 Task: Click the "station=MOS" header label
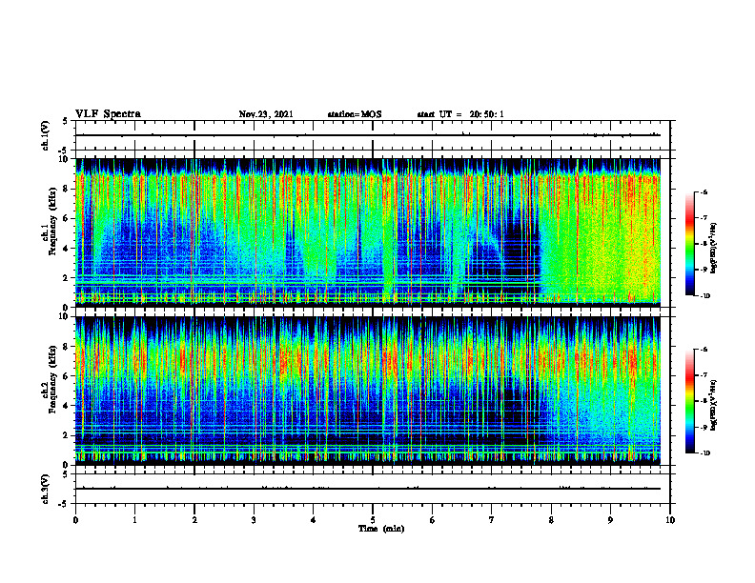click(355, 114)
